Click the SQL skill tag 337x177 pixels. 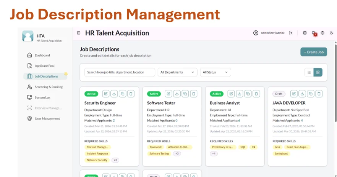[243, 147]
